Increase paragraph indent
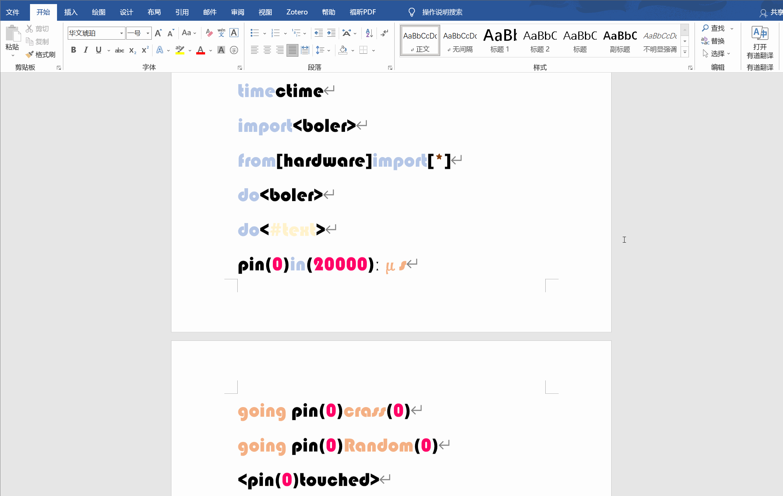Image resolution: width=783 pixels, height=496 pixels. point(331,33)
